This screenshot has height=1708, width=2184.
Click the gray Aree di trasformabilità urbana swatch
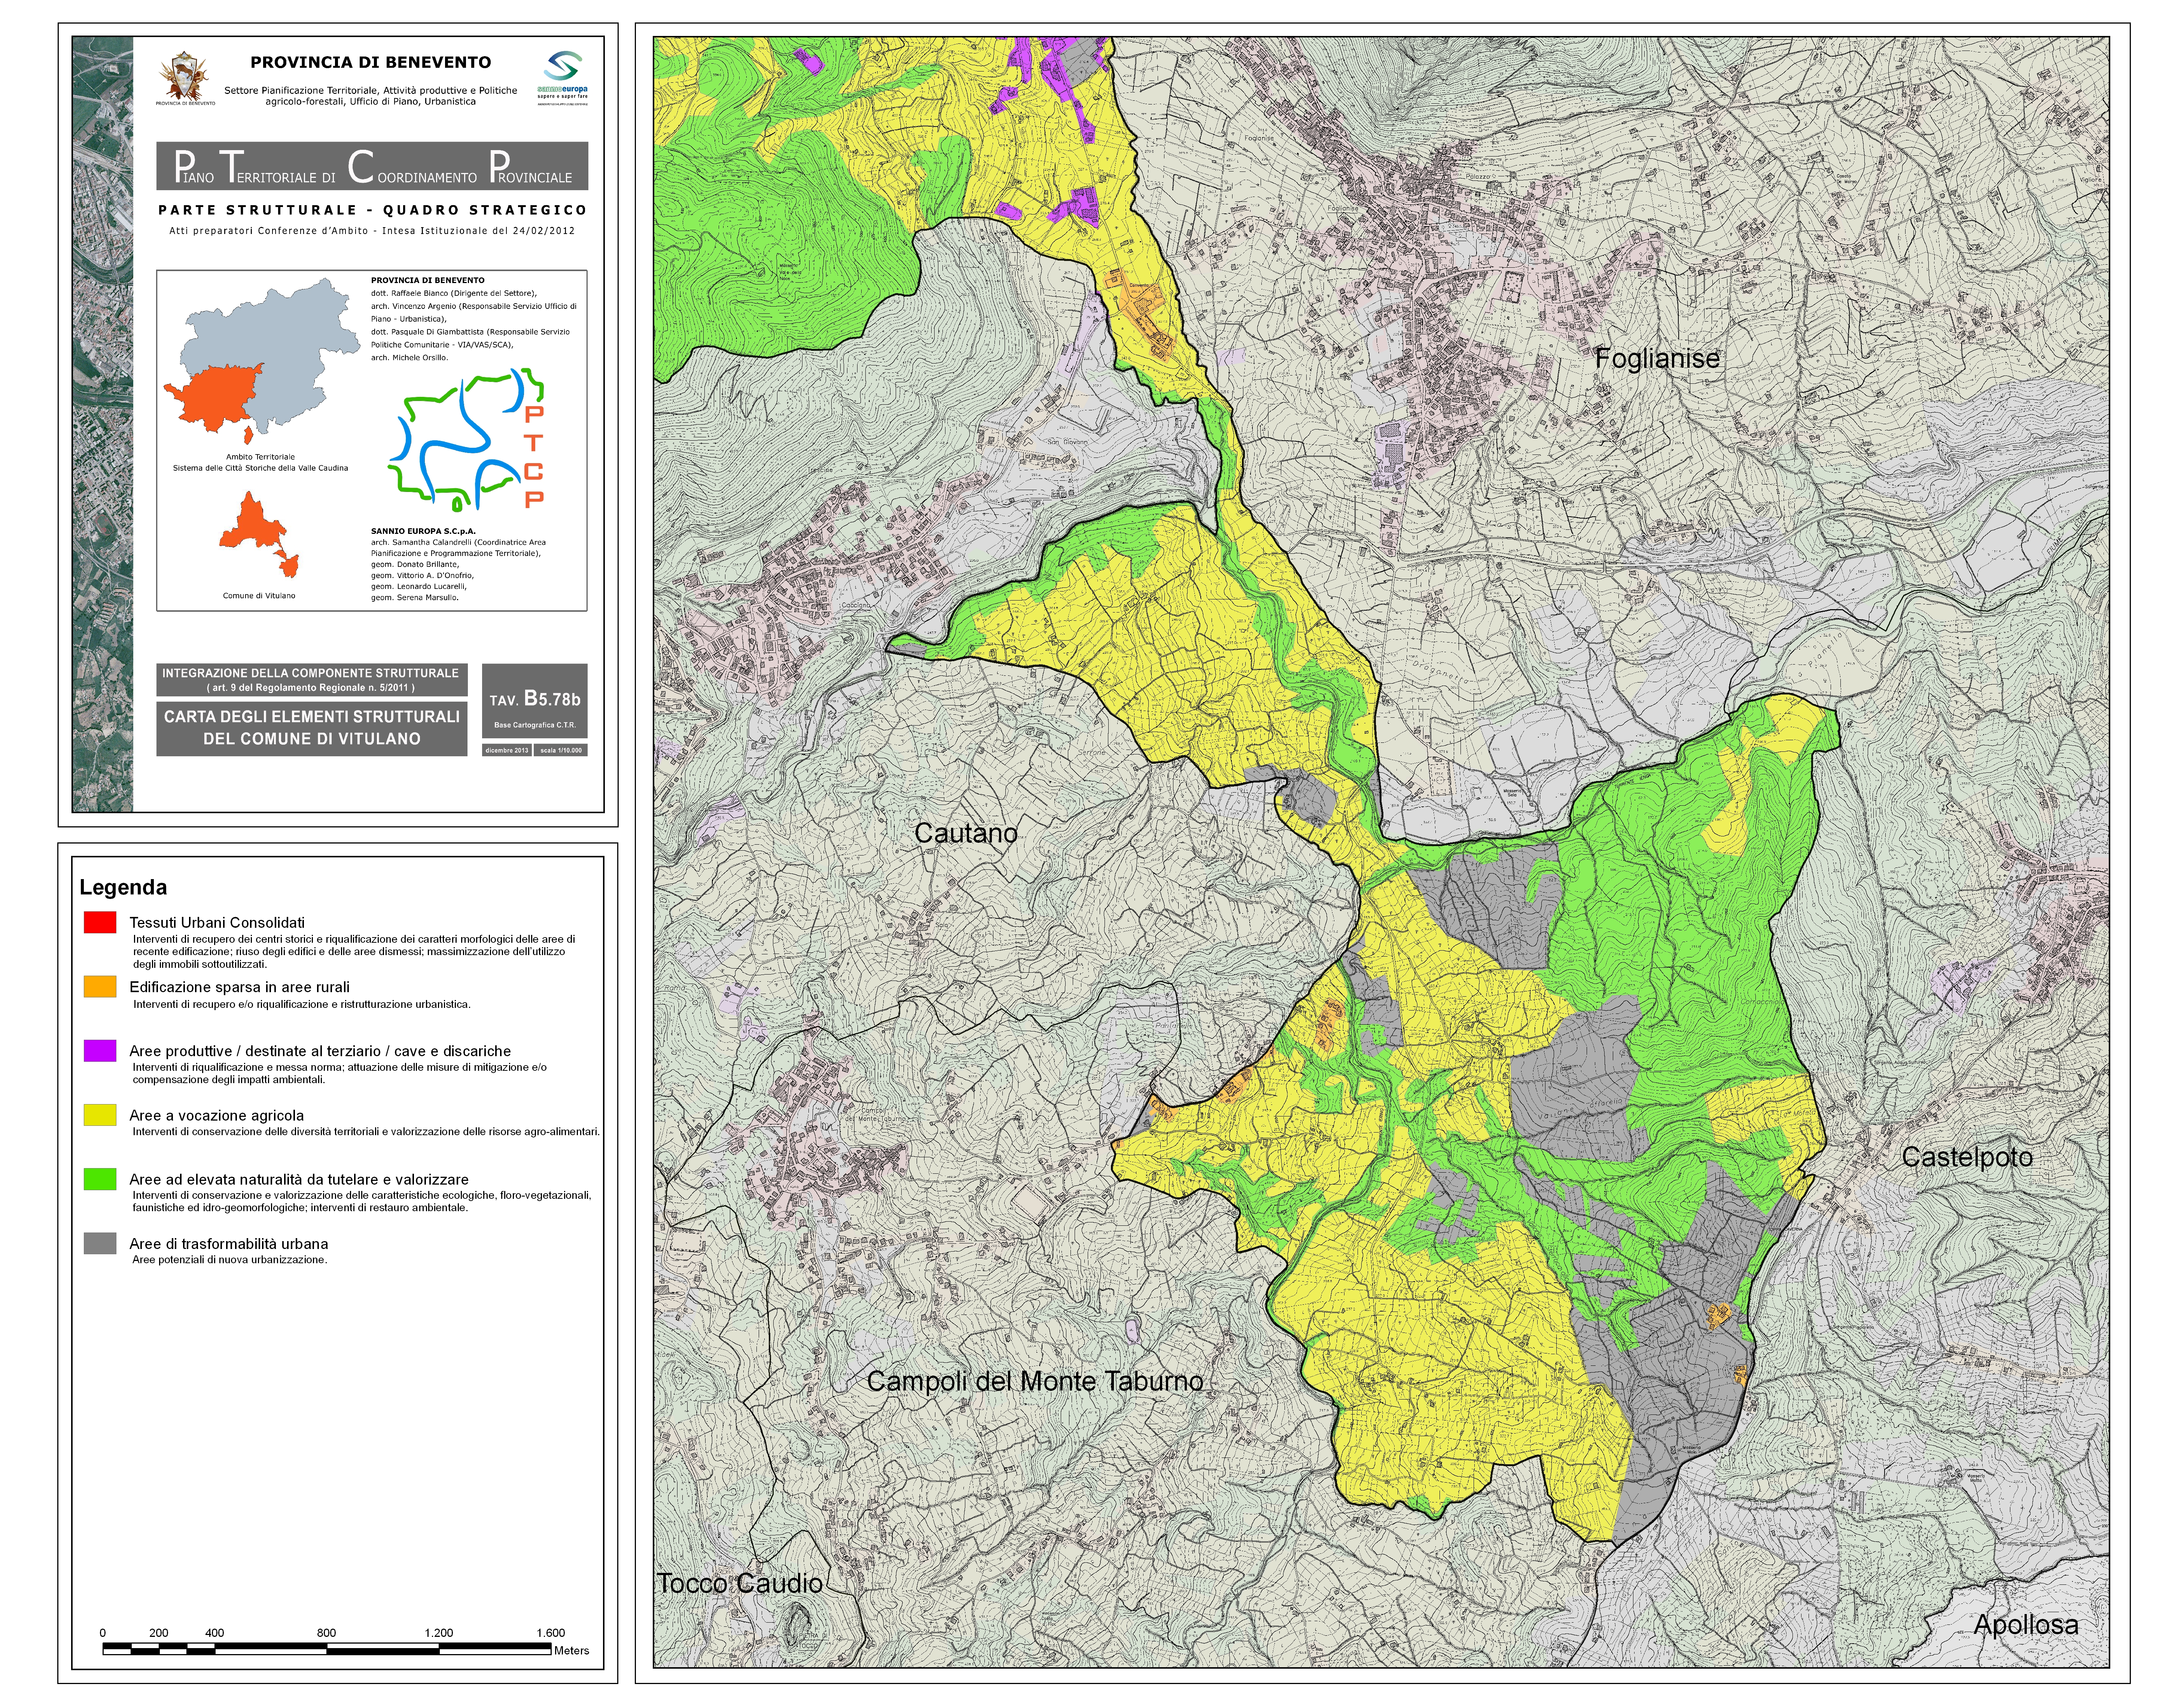100,1243
